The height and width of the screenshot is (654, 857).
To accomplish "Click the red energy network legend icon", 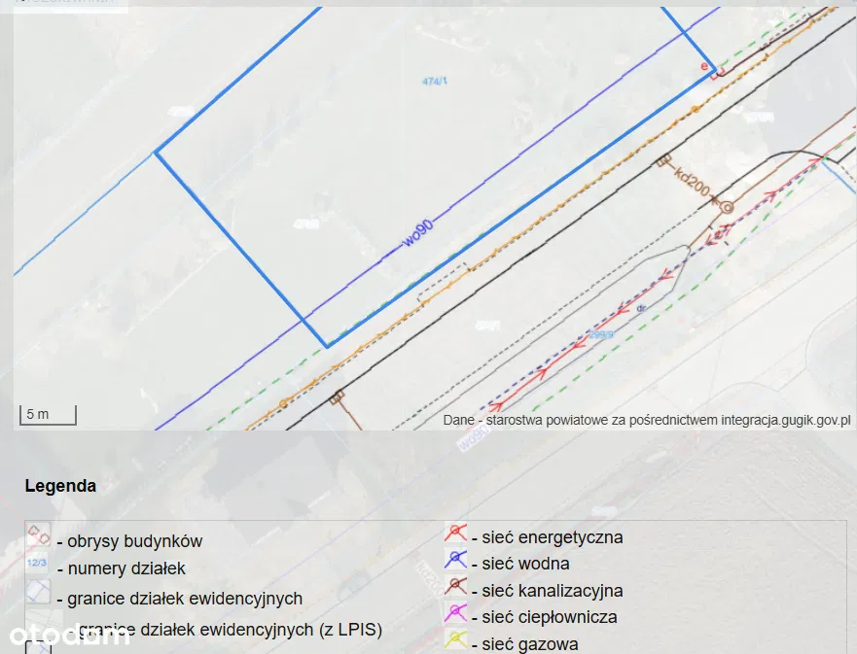I will [455, 534].
